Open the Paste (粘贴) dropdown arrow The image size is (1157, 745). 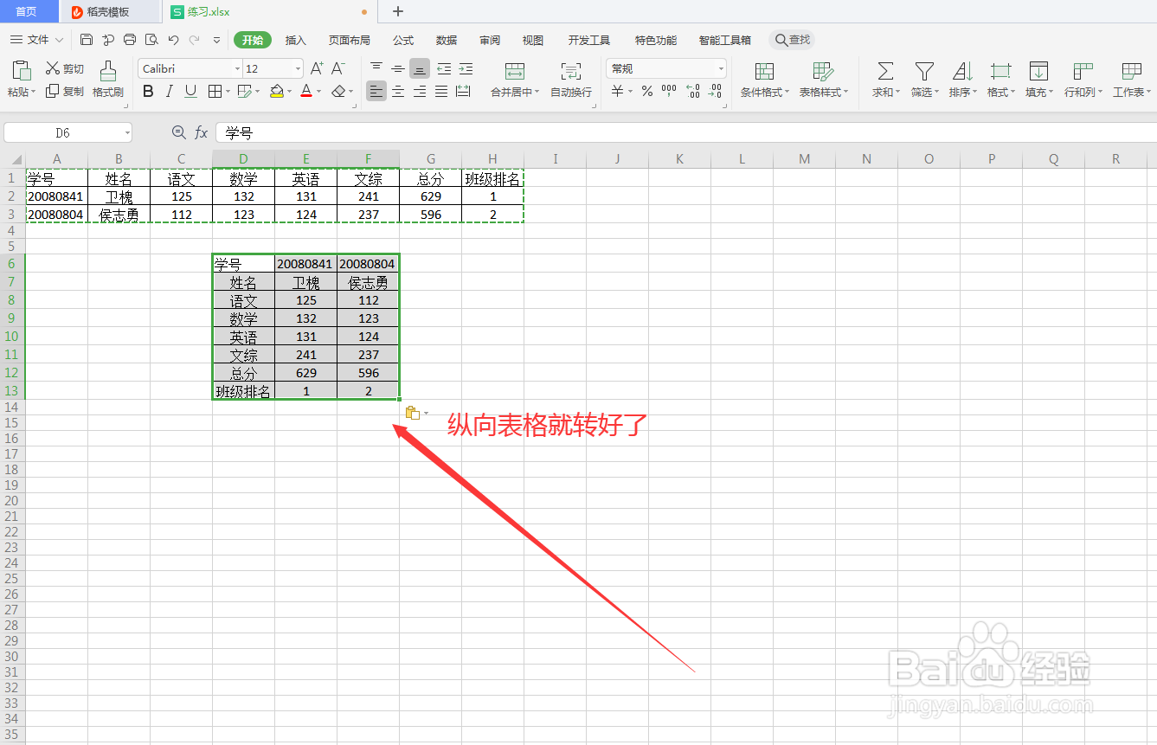tap(34, 92)
